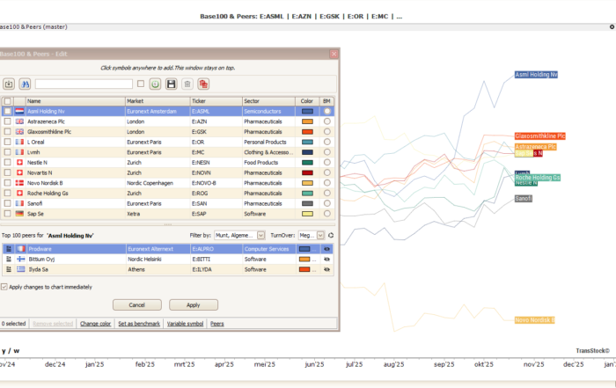The height and width of the screenshot is (388, 616).
Task: Click the Danish flag icon for Novo Nordisk B
Action: tap(19, 183)
